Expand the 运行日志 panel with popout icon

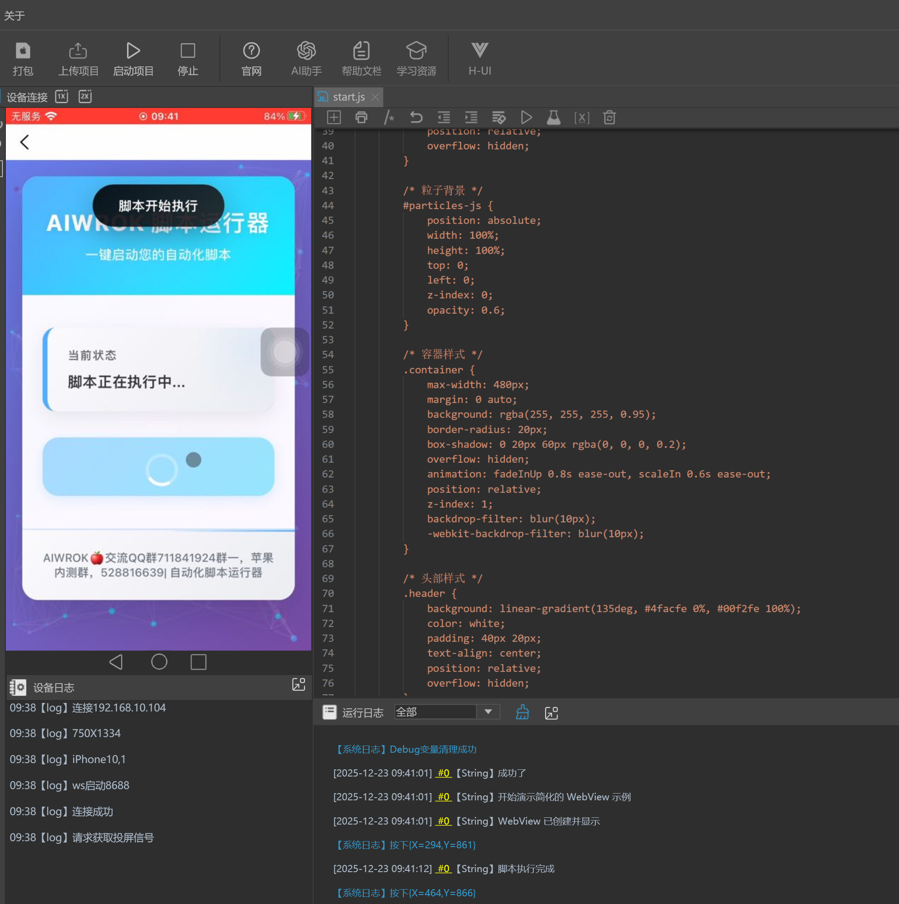[551, 713]
